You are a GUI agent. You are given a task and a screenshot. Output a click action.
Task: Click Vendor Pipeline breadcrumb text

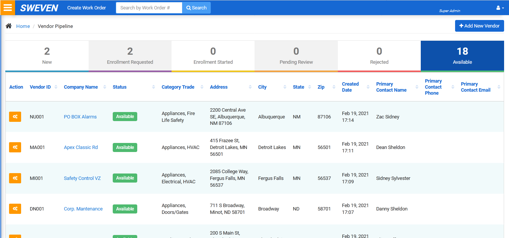coord(55,26)
